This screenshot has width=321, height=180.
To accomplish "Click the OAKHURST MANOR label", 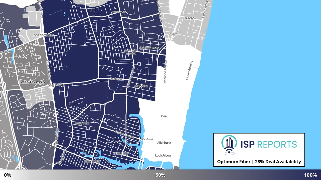I will click(x=131, y=52).
